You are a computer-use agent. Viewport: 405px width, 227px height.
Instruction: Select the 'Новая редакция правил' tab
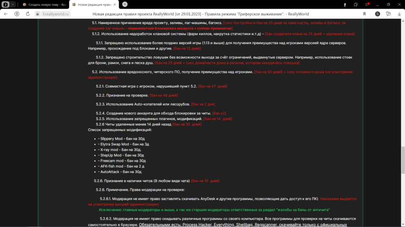(92, 4)
